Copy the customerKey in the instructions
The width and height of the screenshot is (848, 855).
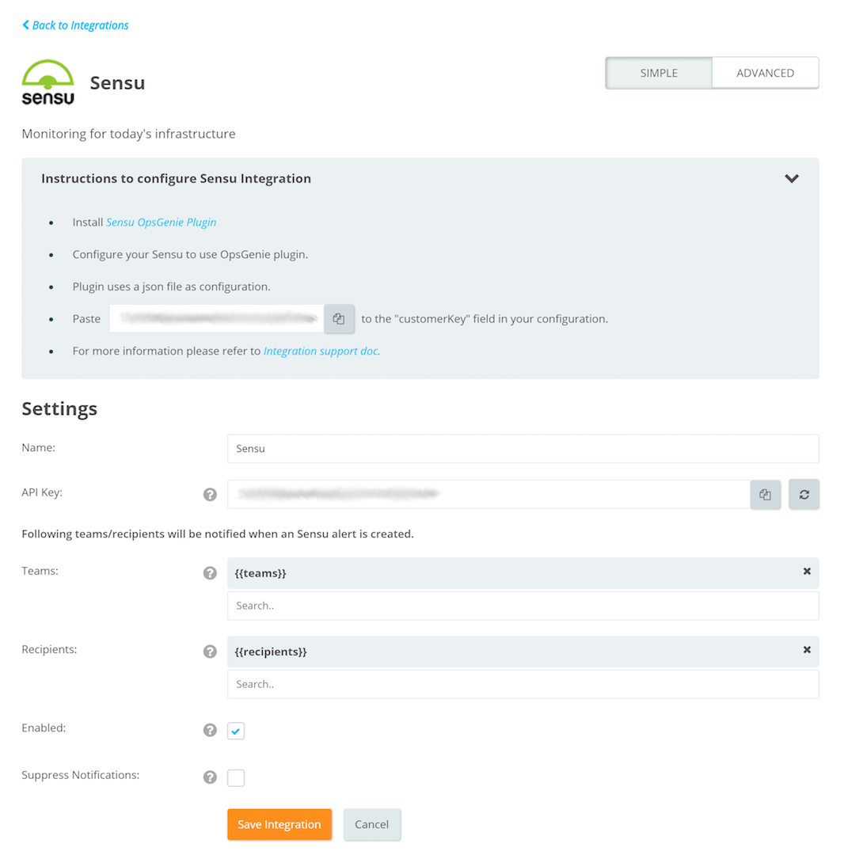[x=339, y=319]
